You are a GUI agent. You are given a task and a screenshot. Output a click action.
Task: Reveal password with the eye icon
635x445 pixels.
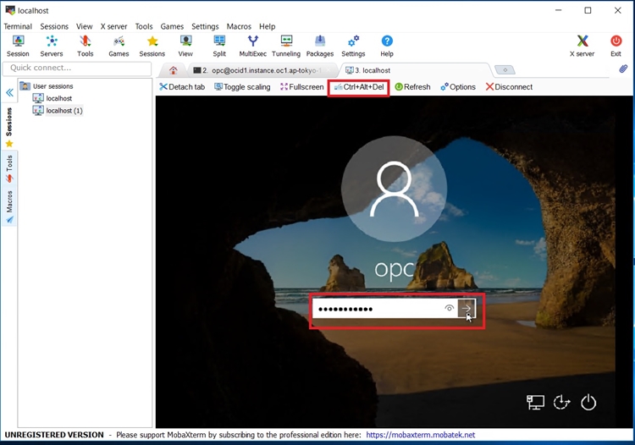pos(449,309)
